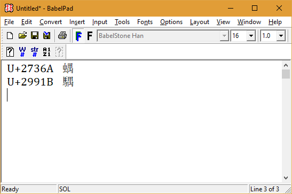Save document with floppy disk icon

click(x=35, y=35)
